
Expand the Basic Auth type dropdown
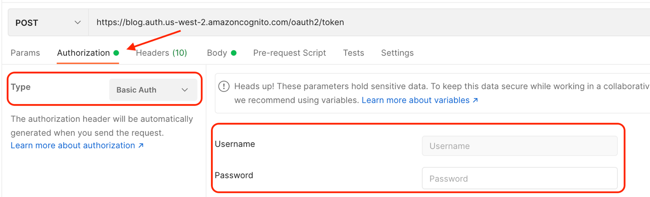153,90
